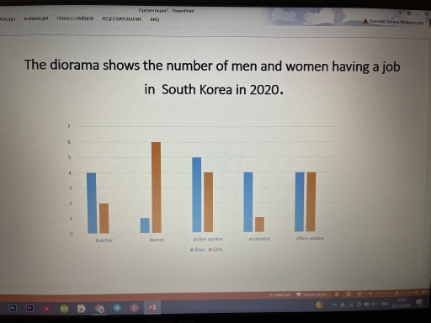The width and height of the screenshot is (431, 323).
Task: Click the zoom in plus button
Action: point(416,292)
